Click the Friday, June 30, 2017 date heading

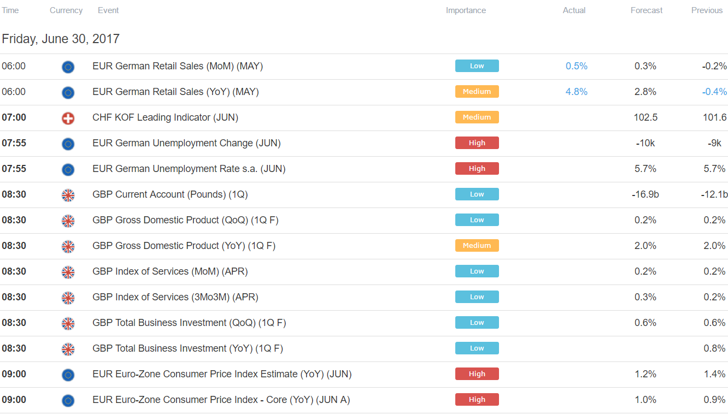point(61,39)
